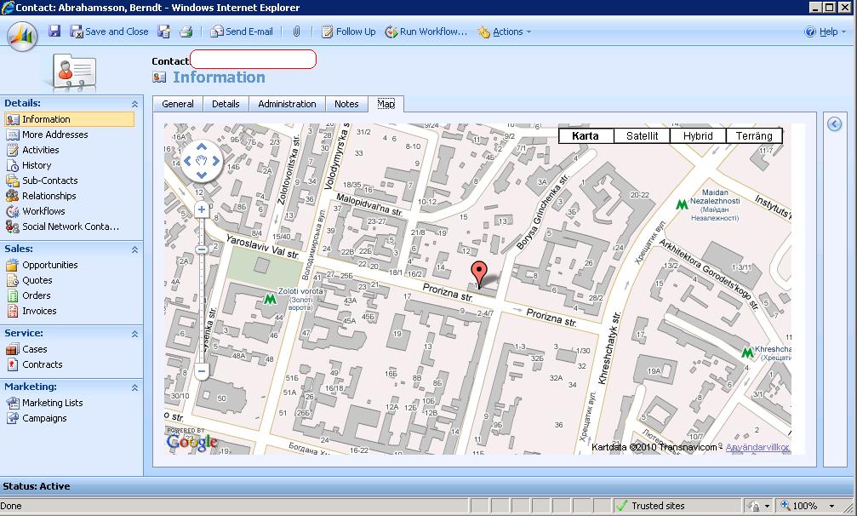Open Marketing Lists item
The height and width of the screenshot is (516, 857).
coord(45,402)
